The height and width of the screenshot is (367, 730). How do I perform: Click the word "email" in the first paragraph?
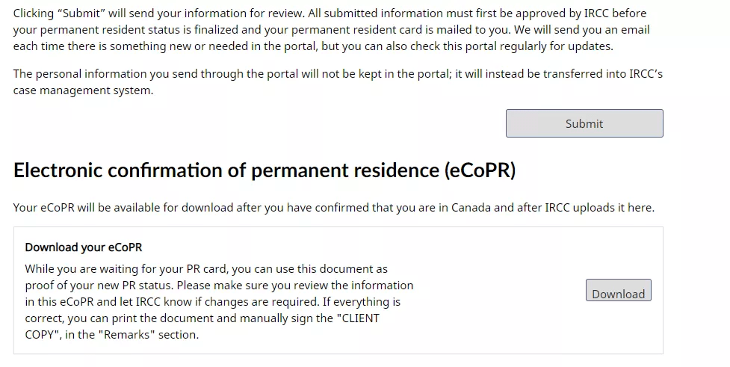[x=634, y=30]
